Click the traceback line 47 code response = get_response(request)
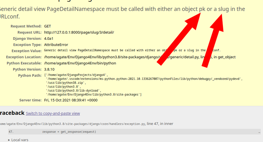This screenshot has height=142, width=263. 69,132
